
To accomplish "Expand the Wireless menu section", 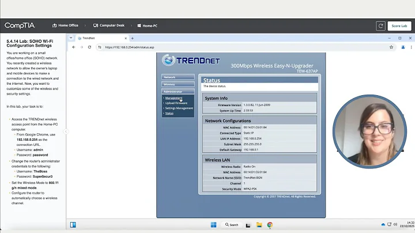I will (x=178, y=84).
